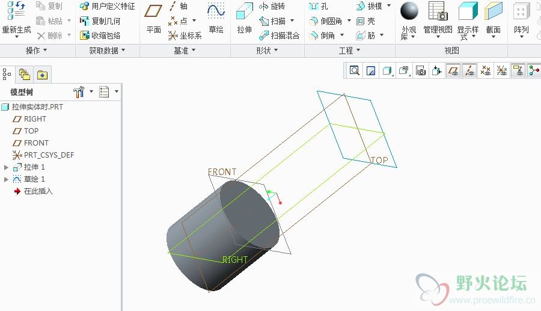Click the Refit zoom icon in graphics toolbar

click(354, 71)
